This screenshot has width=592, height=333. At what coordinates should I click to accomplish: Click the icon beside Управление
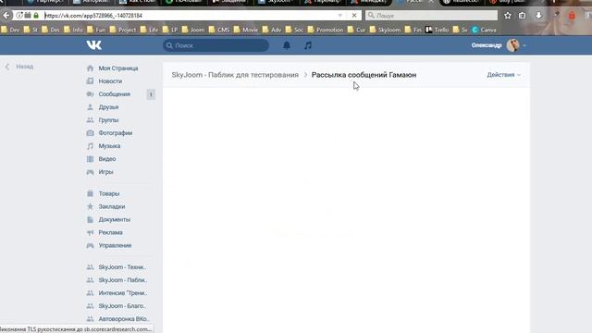[x=90, y=245]
